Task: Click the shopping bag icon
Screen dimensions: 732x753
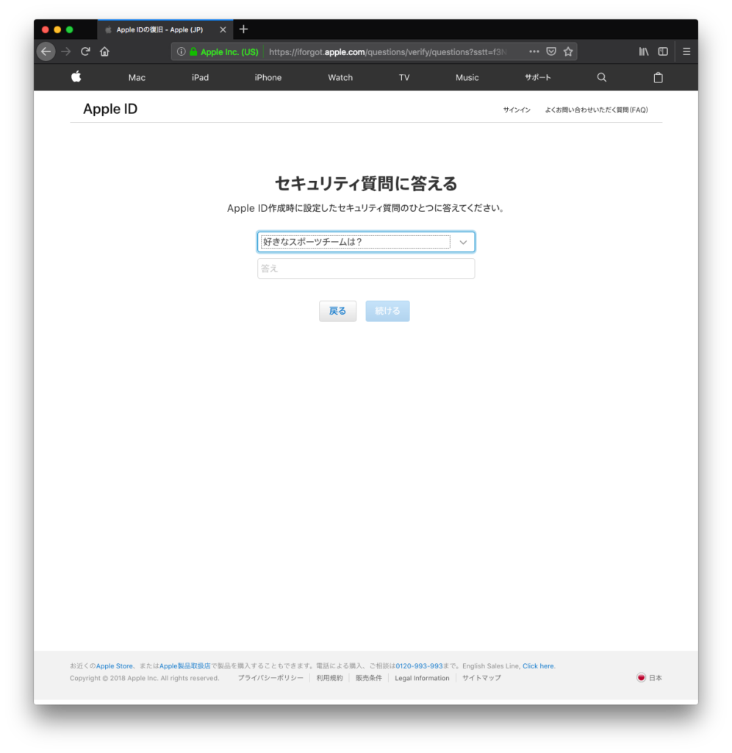Action: point(658,77)
